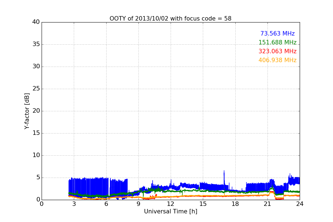Screen dimensions: 333x222
Task: Click the y-axis tick label 15
Action: point(36,133)
